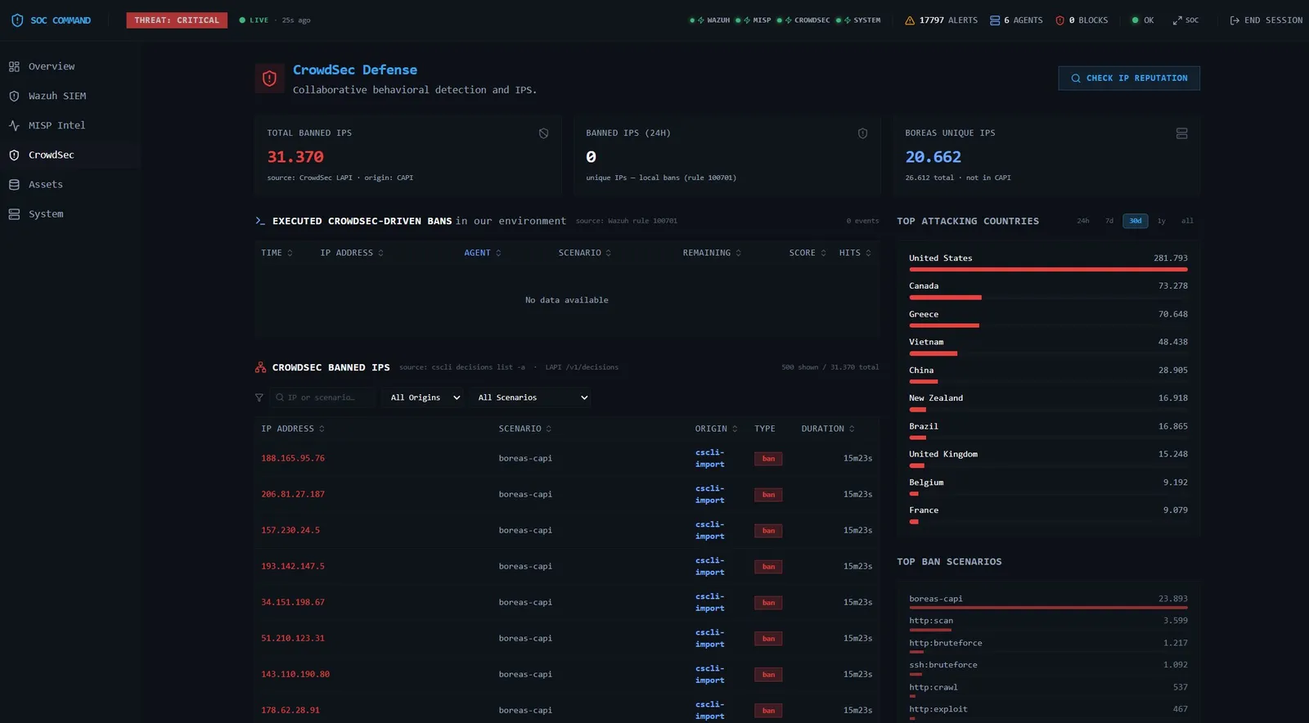Click the csli-import origin for 206.81.27.187
1309x723 pixels.
(x=709, y=494)
